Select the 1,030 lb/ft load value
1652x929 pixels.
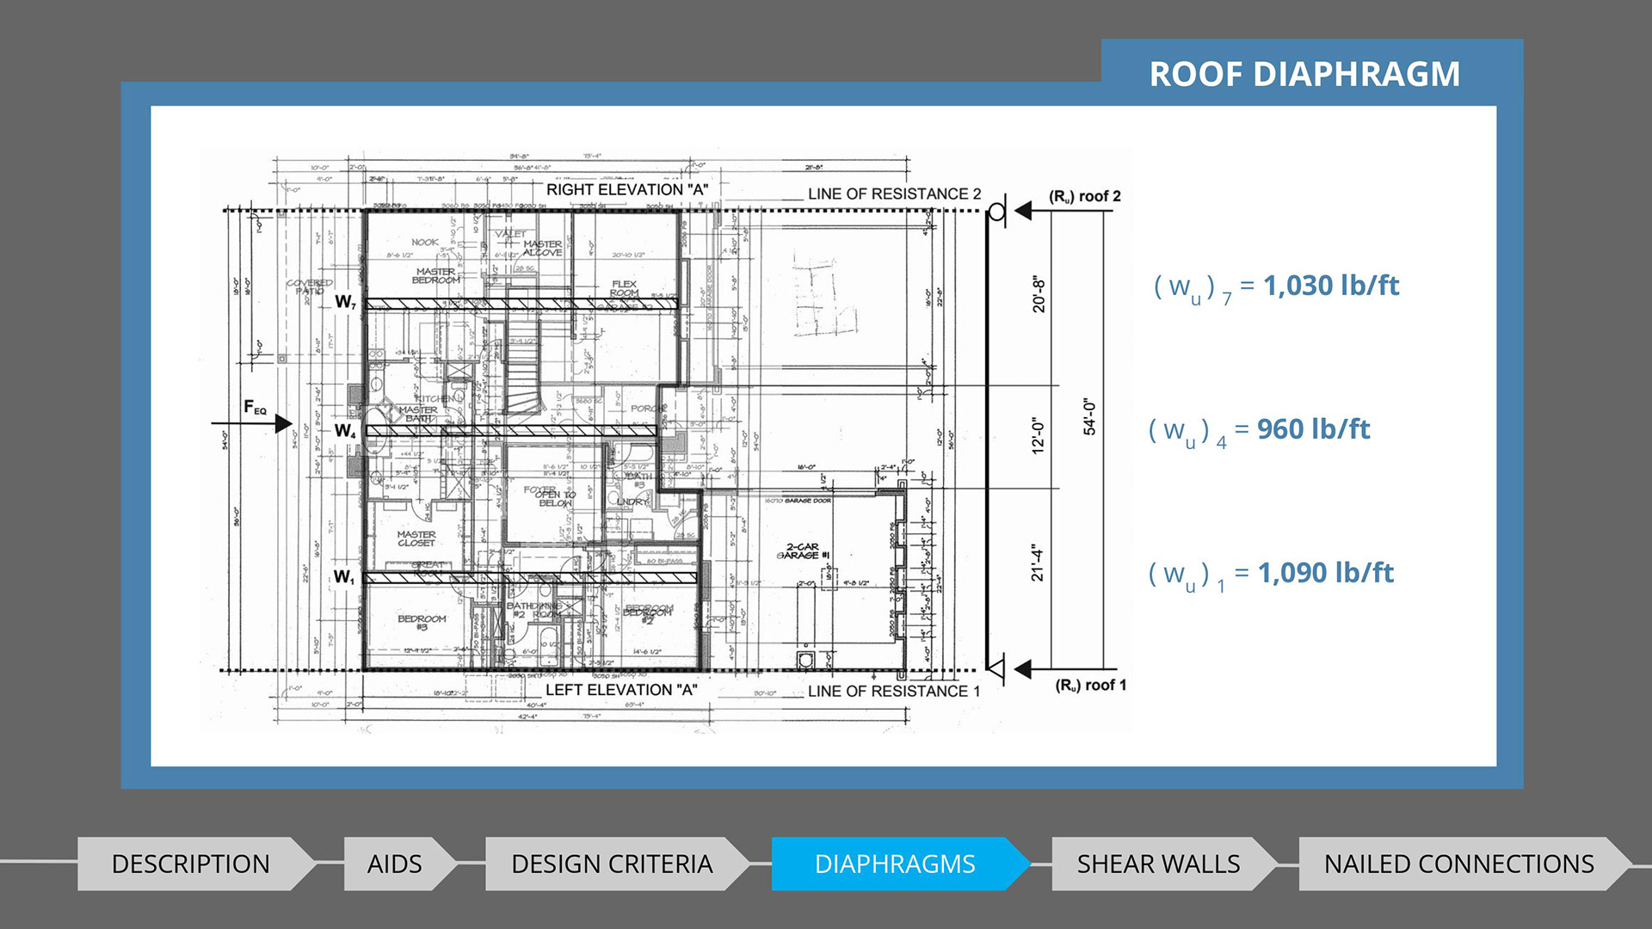(x=1330, y=286)
